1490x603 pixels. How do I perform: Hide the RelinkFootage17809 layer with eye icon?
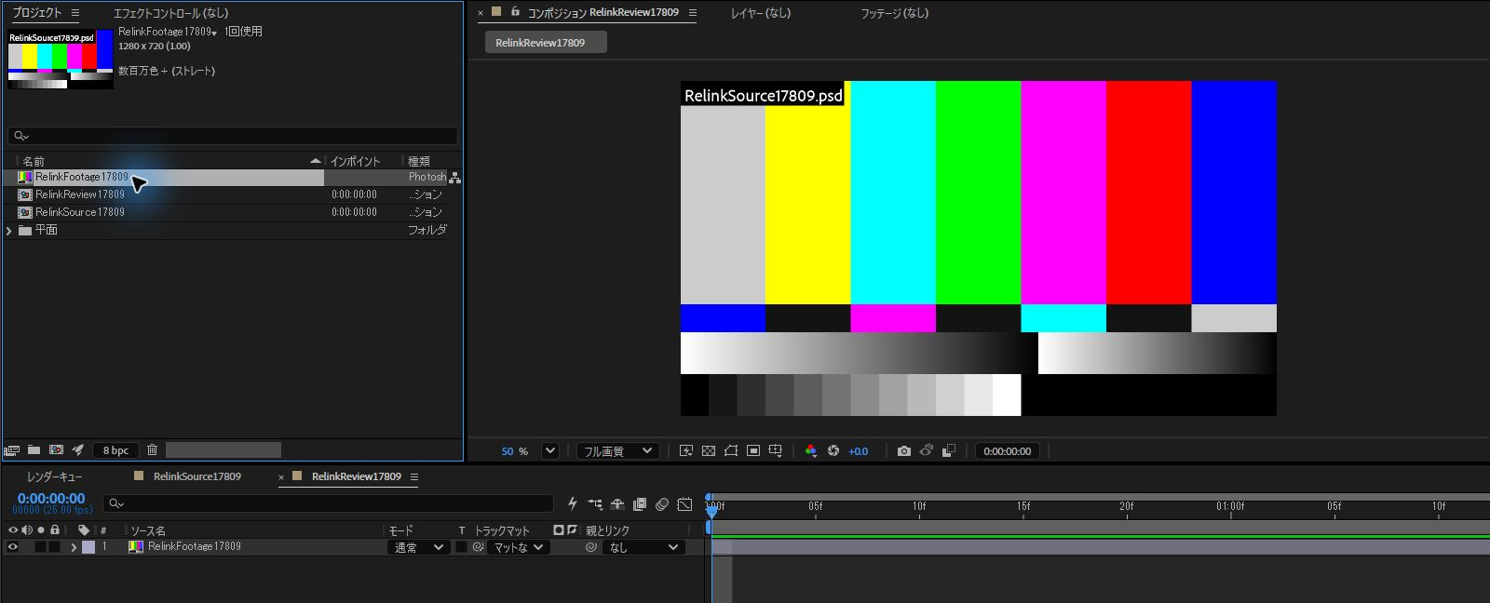click(13, 547)
